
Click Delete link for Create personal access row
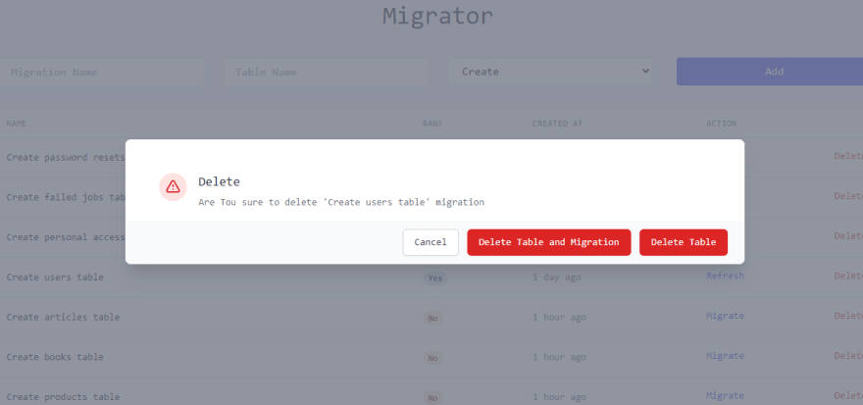click(x=848, y=236)
